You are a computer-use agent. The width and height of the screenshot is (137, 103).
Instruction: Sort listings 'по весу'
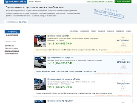tap(93, 31)
